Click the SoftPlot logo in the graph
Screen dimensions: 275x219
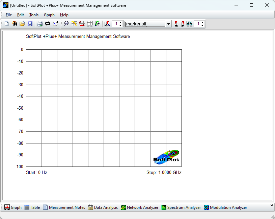pos(167,157)
